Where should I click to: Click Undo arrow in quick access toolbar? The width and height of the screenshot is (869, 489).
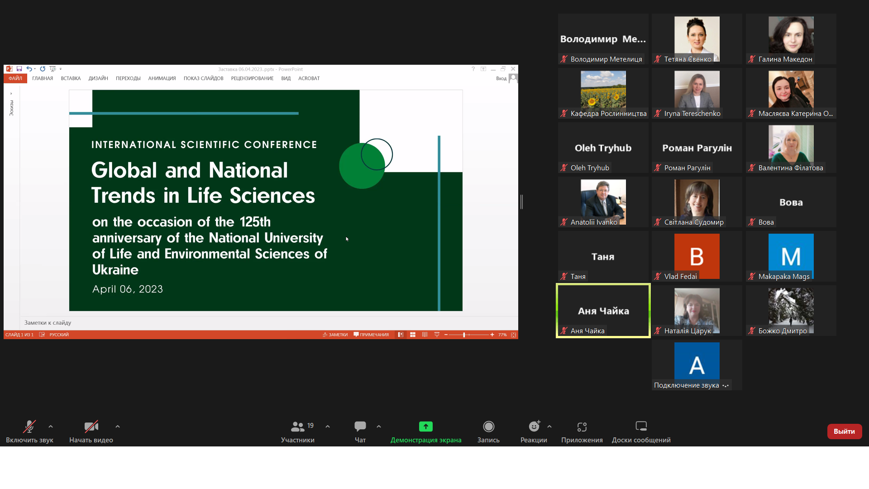click(29, 69)
